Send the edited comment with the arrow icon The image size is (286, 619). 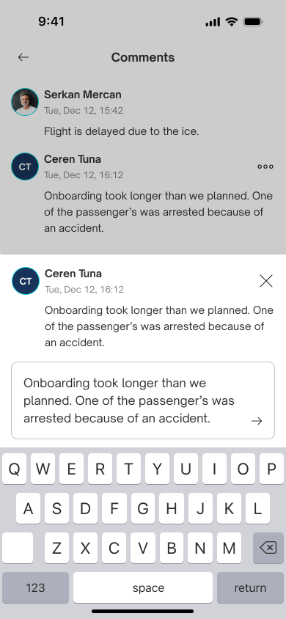pos(257,421)
